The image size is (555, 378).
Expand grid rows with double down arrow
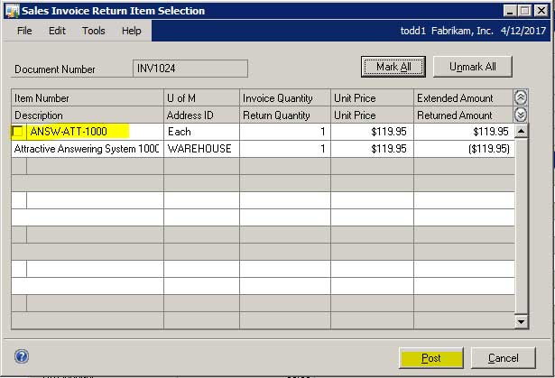[x=521, y=115]
